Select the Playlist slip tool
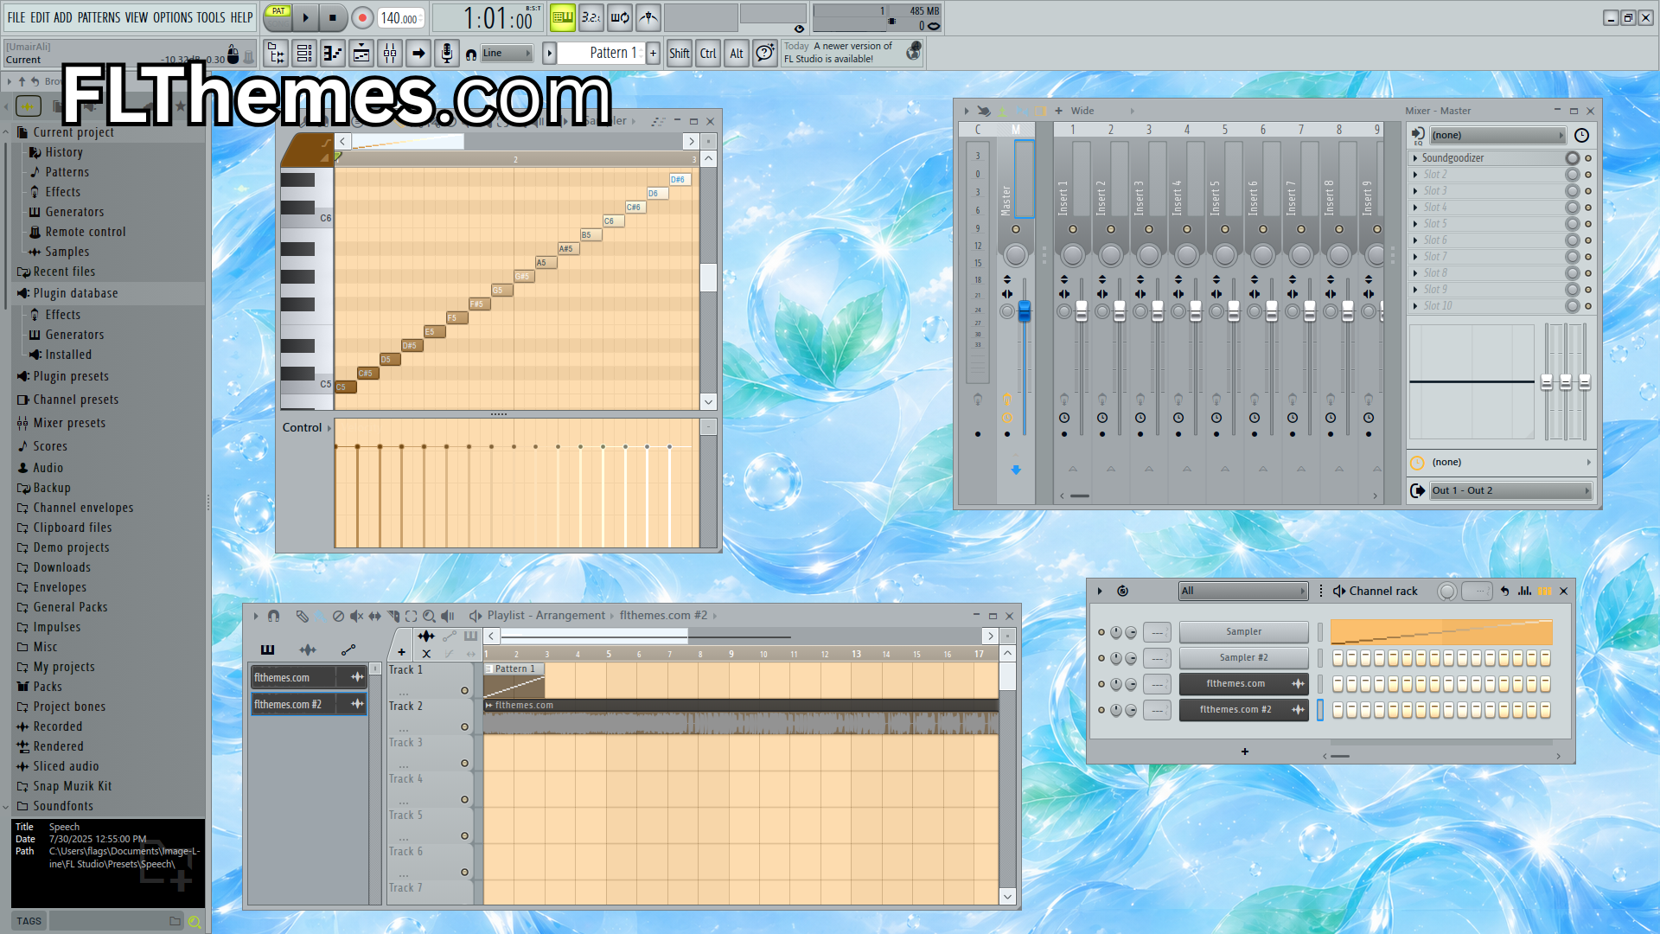Viewport: 1660px width, 934px height. (374, 616)
